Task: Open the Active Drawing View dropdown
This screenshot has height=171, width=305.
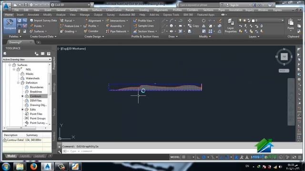Action: pos(27,59)
